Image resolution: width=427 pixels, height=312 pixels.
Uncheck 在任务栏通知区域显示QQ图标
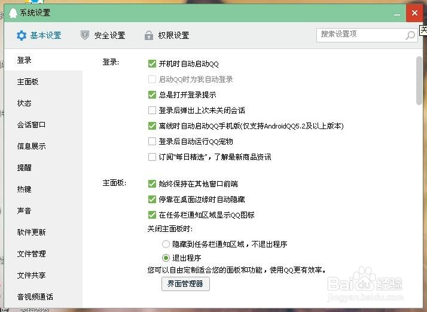[x=152, y=215]
